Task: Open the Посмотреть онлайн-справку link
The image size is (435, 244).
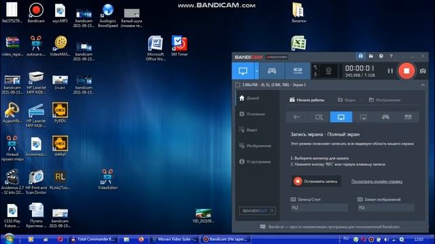Action: [x=377, y=182]
